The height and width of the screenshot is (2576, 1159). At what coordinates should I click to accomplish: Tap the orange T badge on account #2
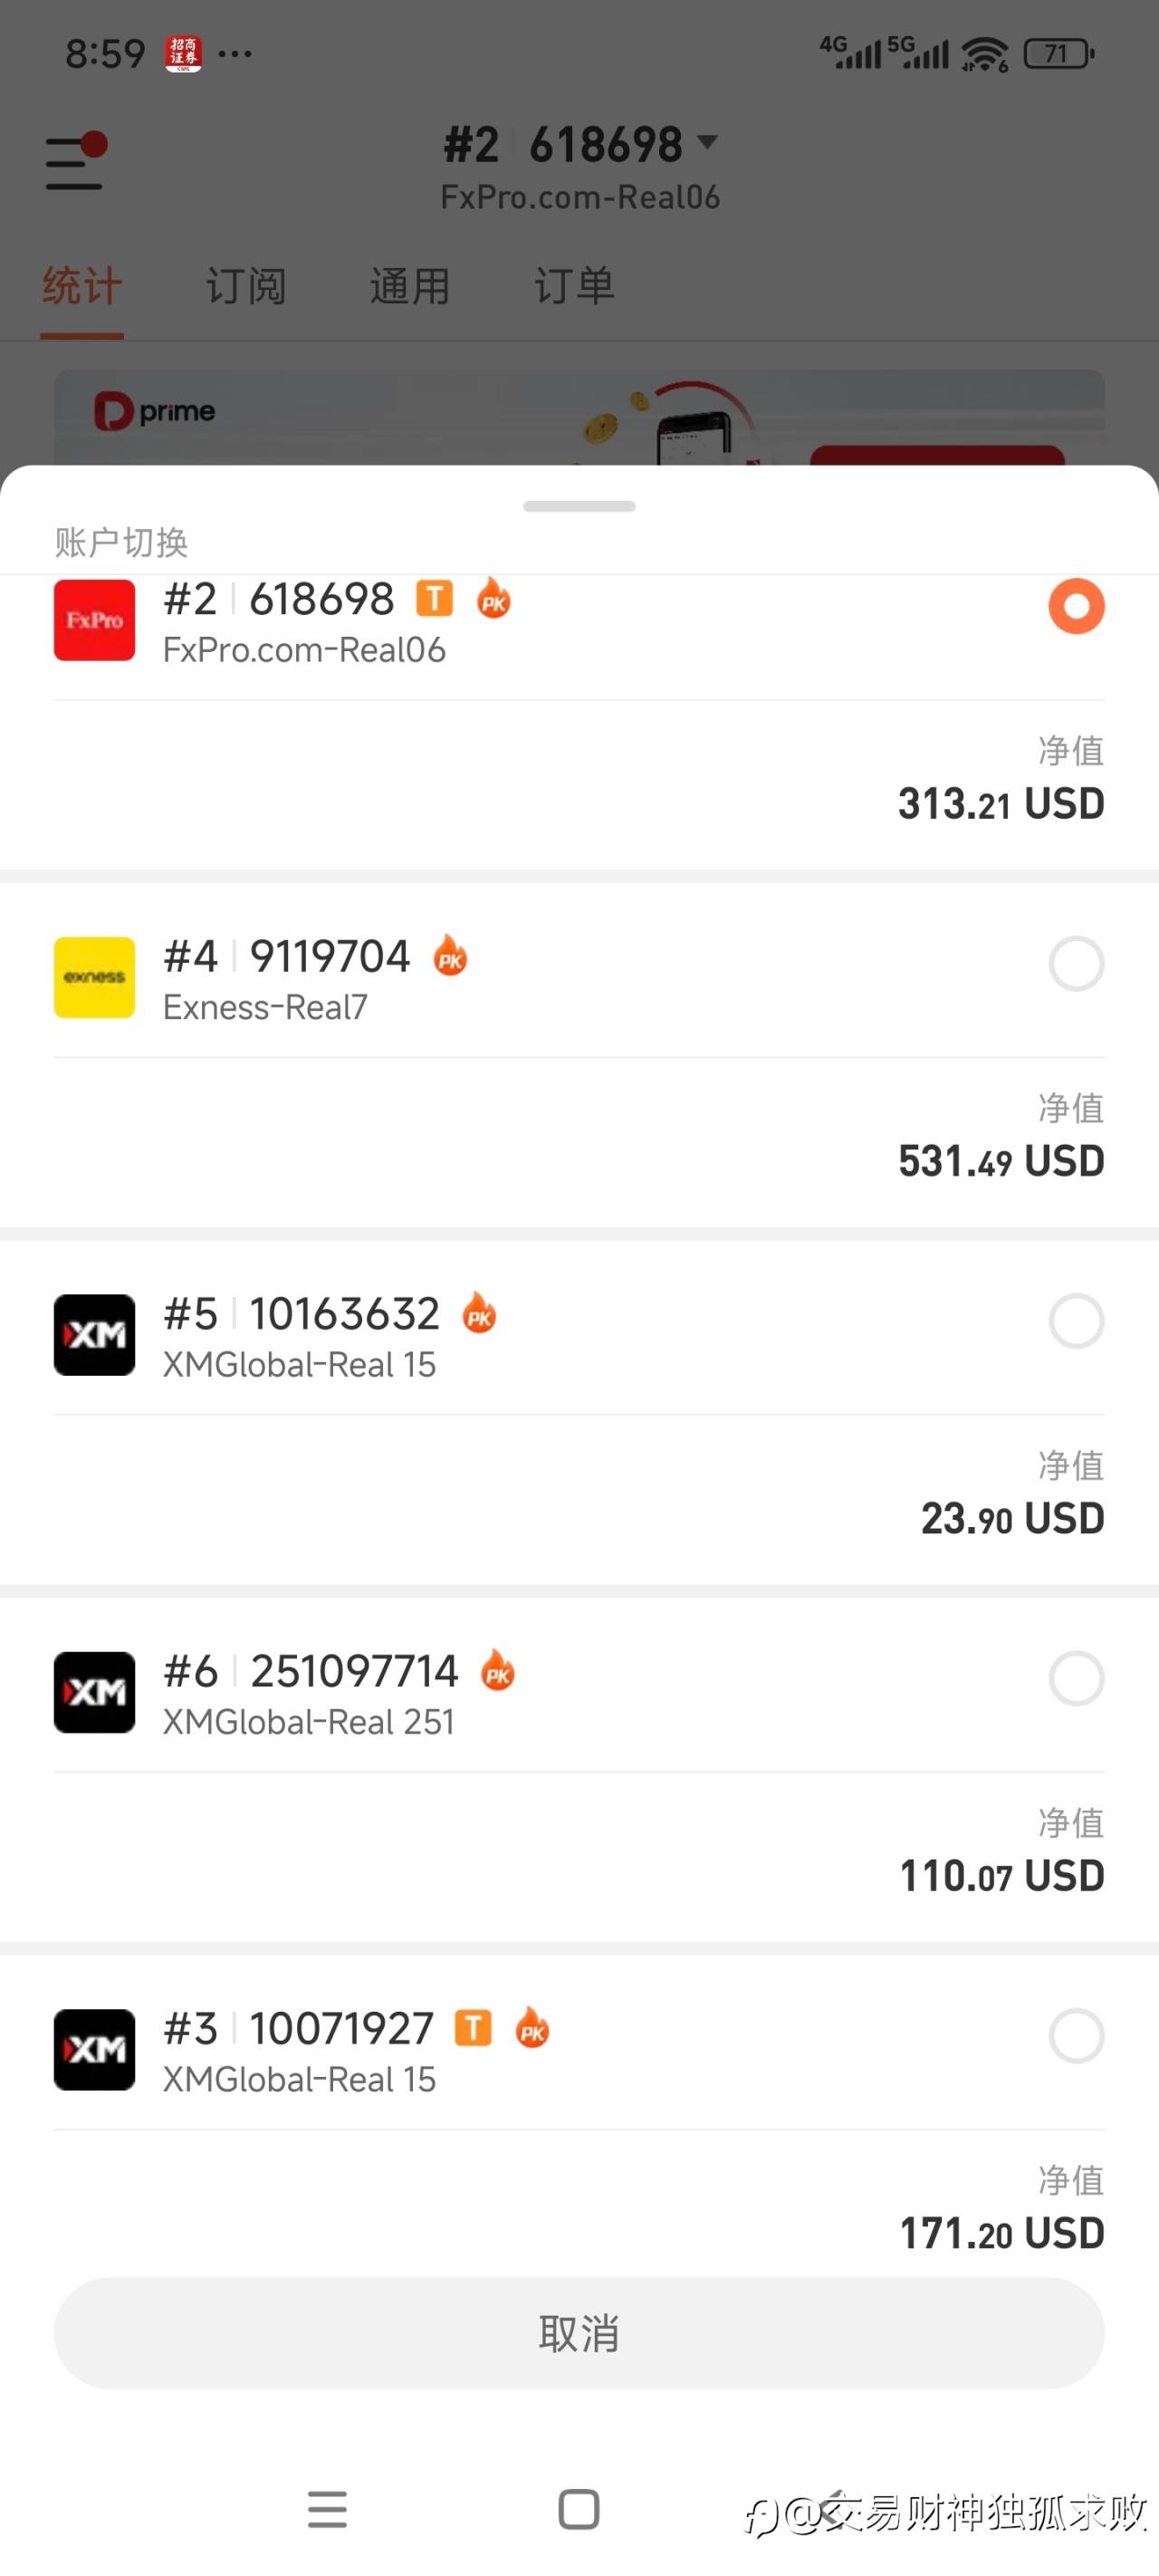(x=434, y=598)
